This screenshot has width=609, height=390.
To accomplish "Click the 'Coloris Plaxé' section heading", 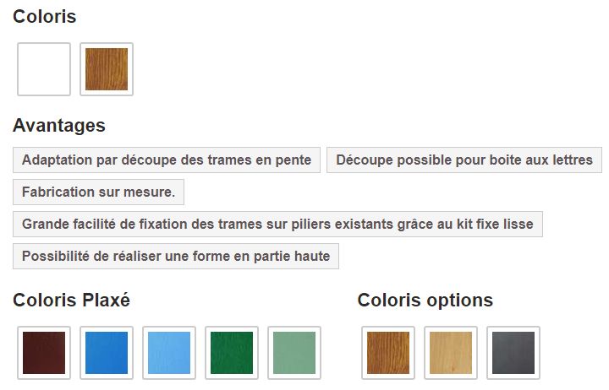I will point(71,300).
